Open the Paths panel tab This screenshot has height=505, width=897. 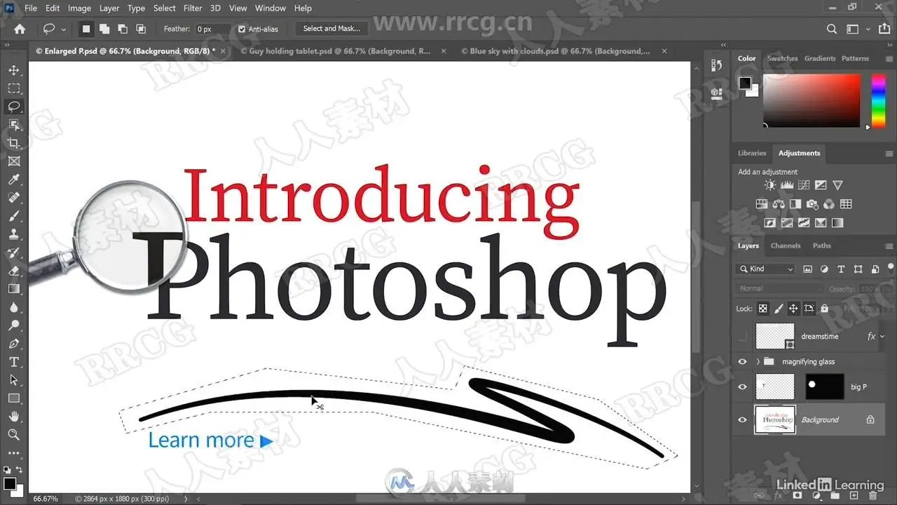822,246
